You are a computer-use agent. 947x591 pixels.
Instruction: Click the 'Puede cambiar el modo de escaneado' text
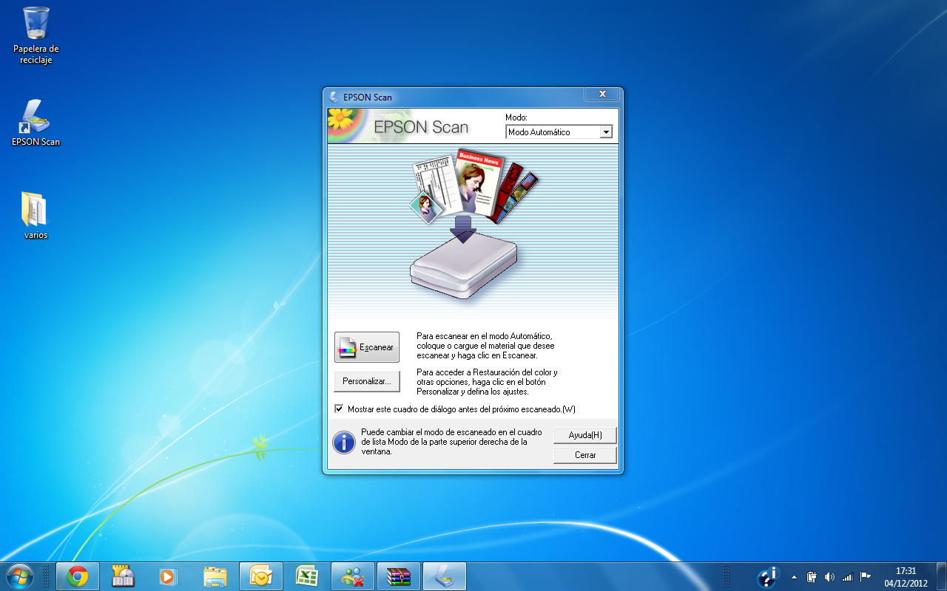point(452,442)
